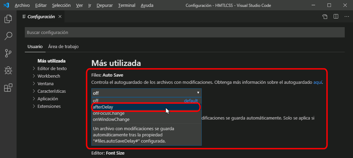Select Extensiones in settings tree
353x158 pixels.
[x=49, y=106]
